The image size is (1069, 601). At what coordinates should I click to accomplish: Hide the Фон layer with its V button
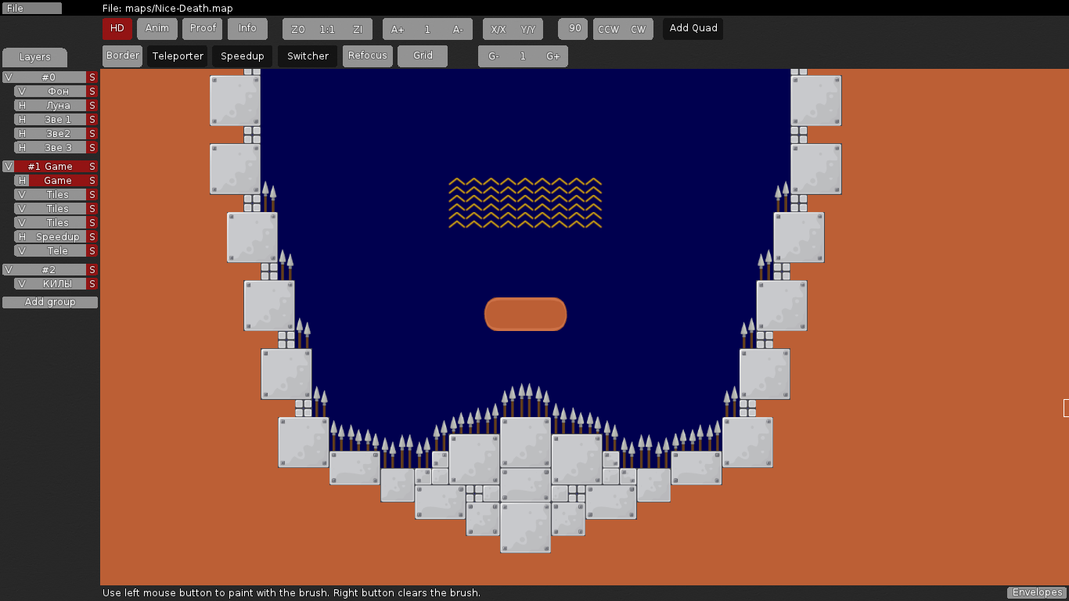tap(22, 92)
